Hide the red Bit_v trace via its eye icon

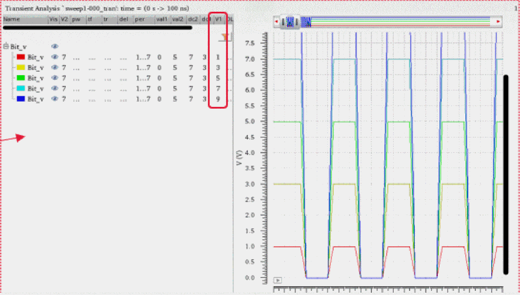(55, 57)
